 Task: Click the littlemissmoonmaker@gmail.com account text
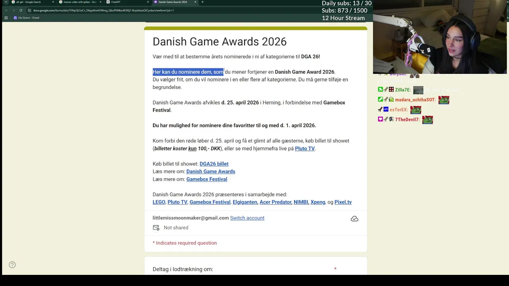[191, 218]
